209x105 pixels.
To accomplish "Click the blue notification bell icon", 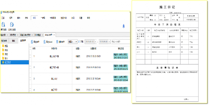I will point(124,26).
